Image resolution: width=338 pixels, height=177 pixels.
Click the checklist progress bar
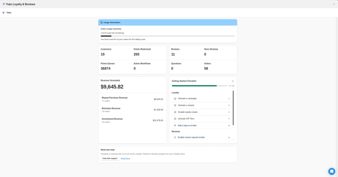[x=200, y=86]
